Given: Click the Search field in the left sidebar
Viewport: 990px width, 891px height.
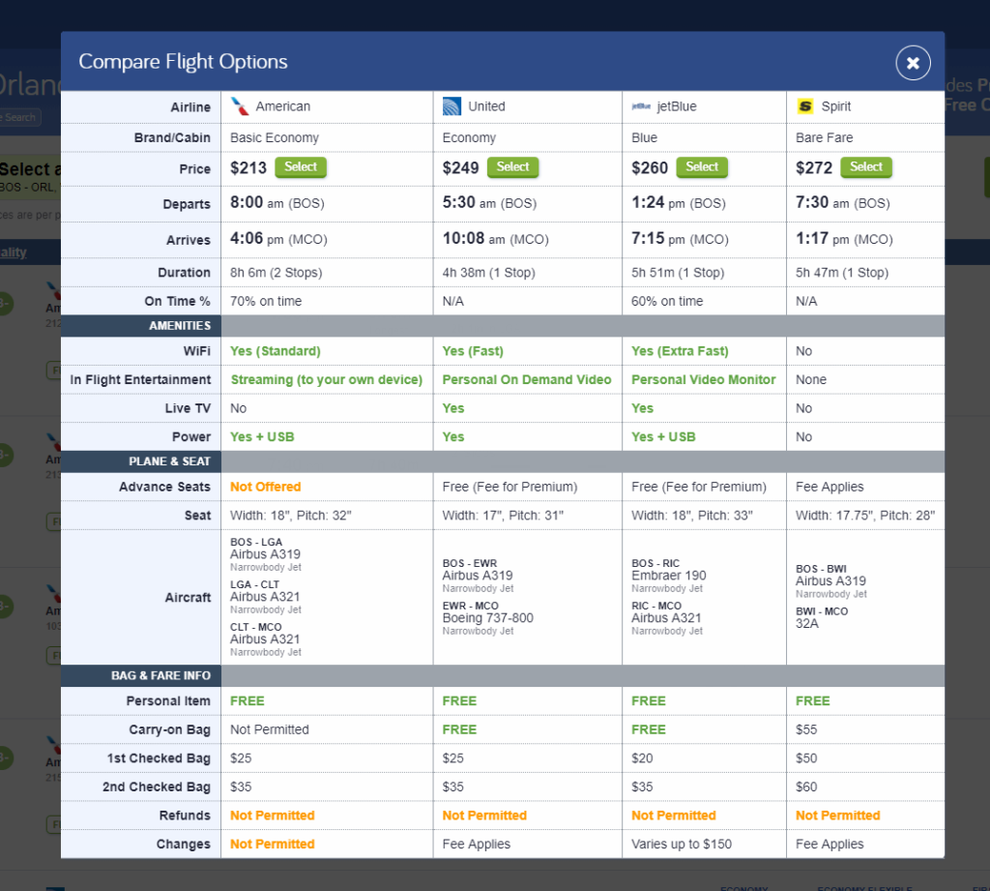Looking at the screenshot, I should pos(19,117).
